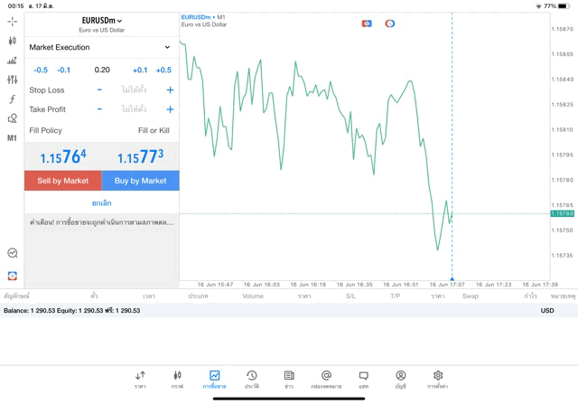This screenshot has height=404, width=578.
Task: Open the Mailbox tab with @ icon
Action: pyautogui.click(x=326, y=379)
